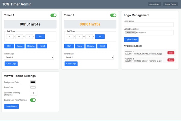Viewport: 181px width, 121px height.
Task: Resume Timer 2
Action: tap(91, 46)
